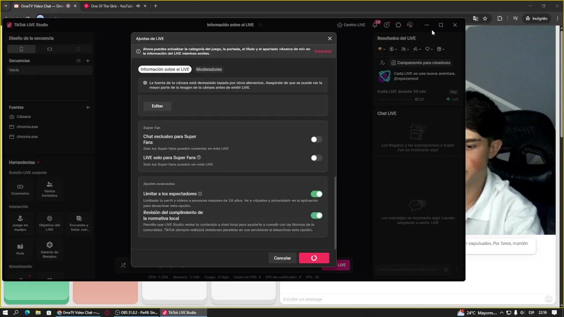The image size is (564, 317).
Task: Mute the YouTube tab audio icon
Action: click(138, 6)
